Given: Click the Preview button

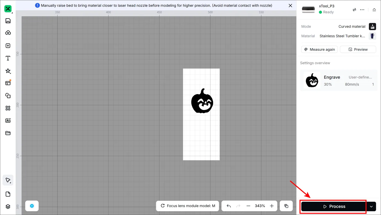Looking at the screenshot, I should [358, 50].
